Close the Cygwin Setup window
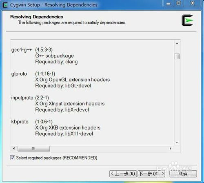 pyautogui.click(x=193, y=3)
